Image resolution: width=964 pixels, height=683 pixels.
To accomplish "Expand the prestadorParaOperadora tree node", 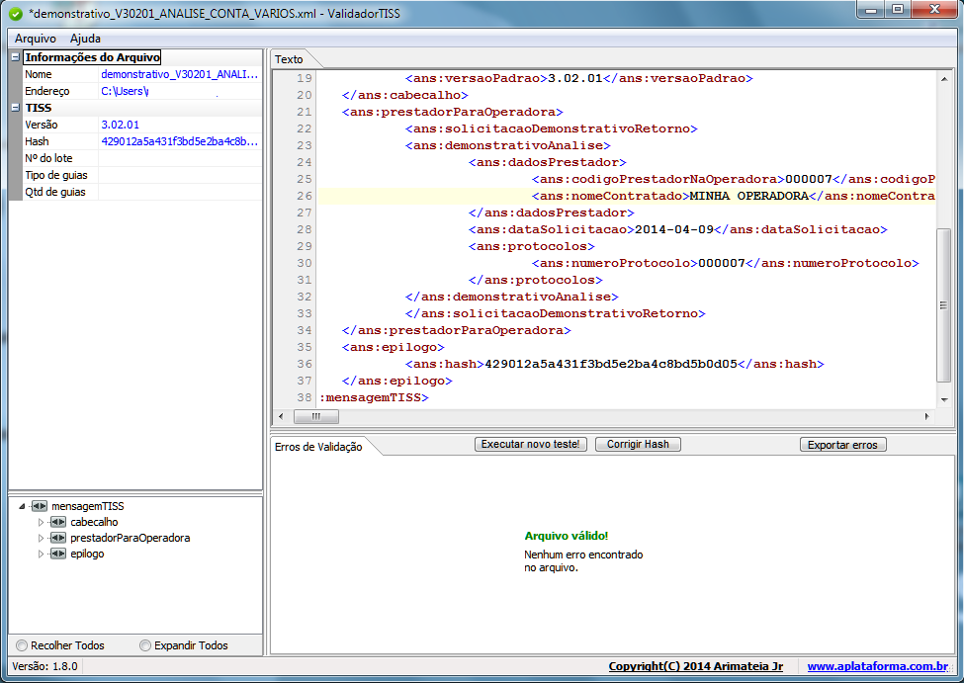I will [x=42, y=538].
